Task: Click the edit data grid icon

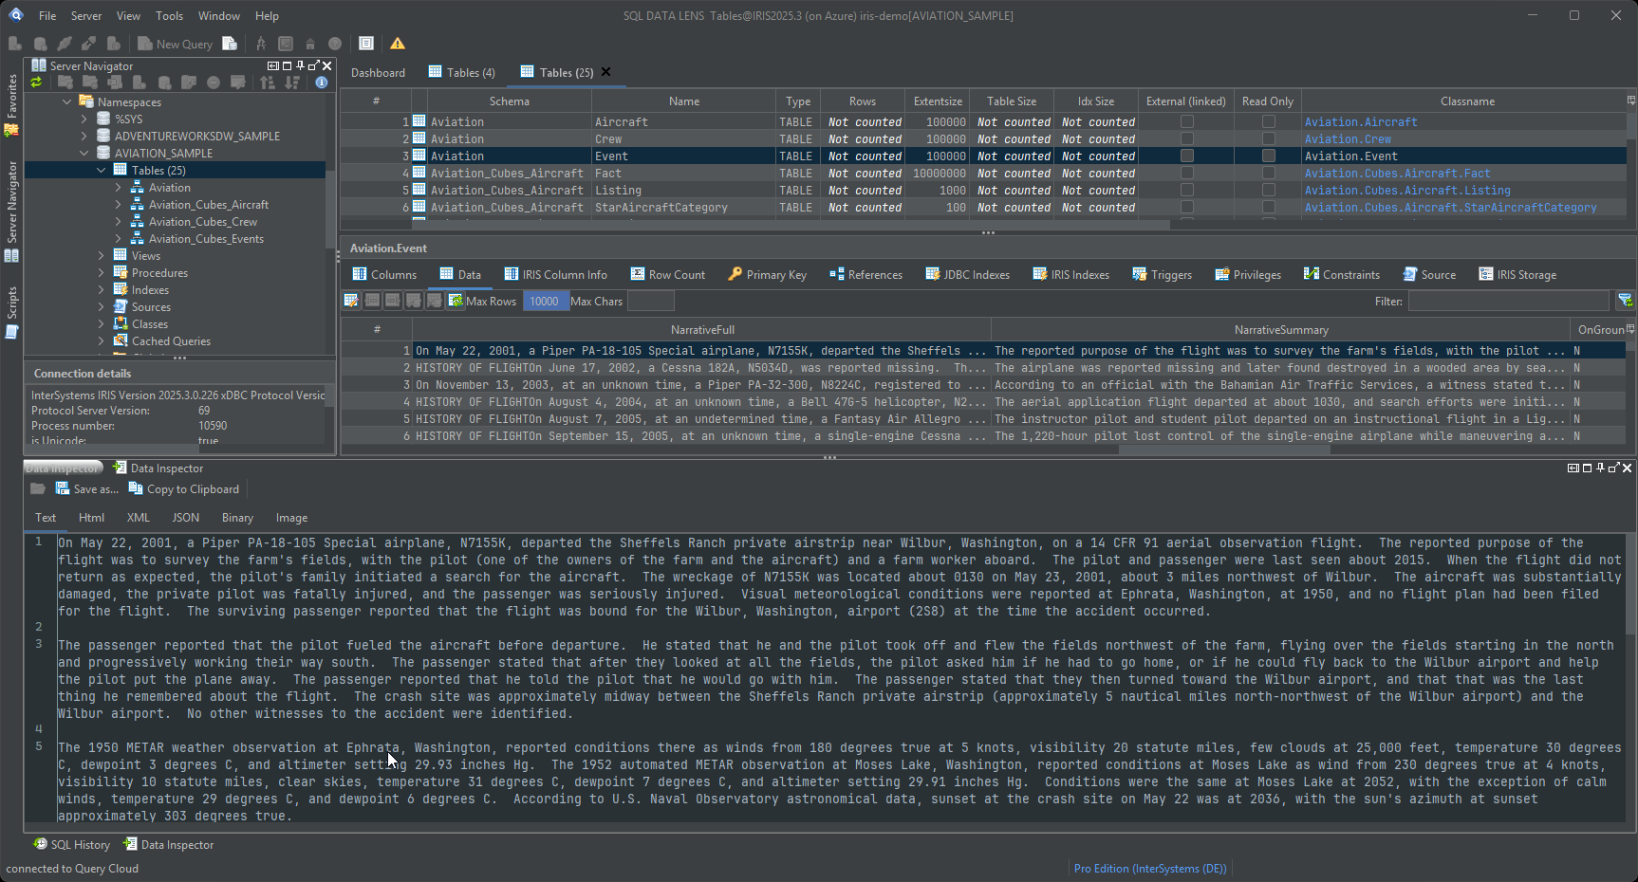Action: pos(351,301)
